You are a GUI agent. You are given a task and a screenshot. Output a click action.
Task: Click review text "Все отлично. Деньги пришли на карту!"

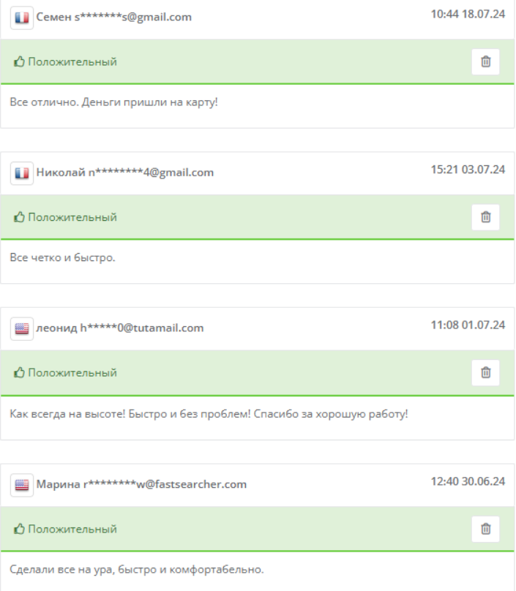114,102
